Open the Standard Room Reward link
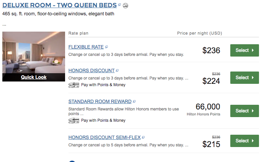This screenshot has height=162, width=265. point(100,101)
